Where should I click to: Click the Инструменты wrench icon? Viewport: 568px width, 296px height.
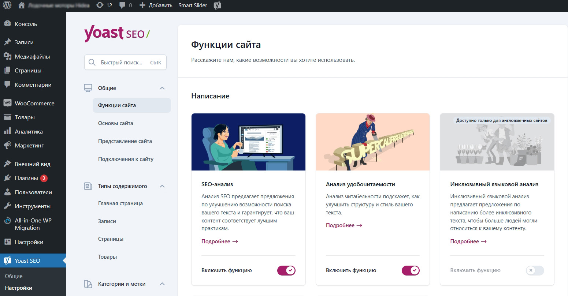coord(7,206)
